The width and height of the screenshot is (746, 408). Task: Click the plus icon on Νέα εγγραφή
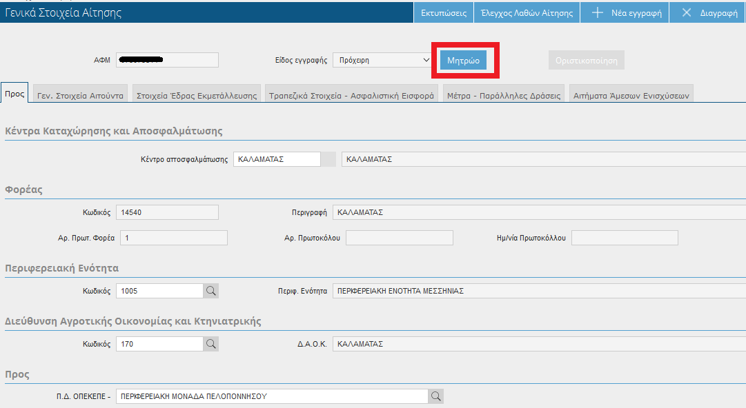point(597,13)
